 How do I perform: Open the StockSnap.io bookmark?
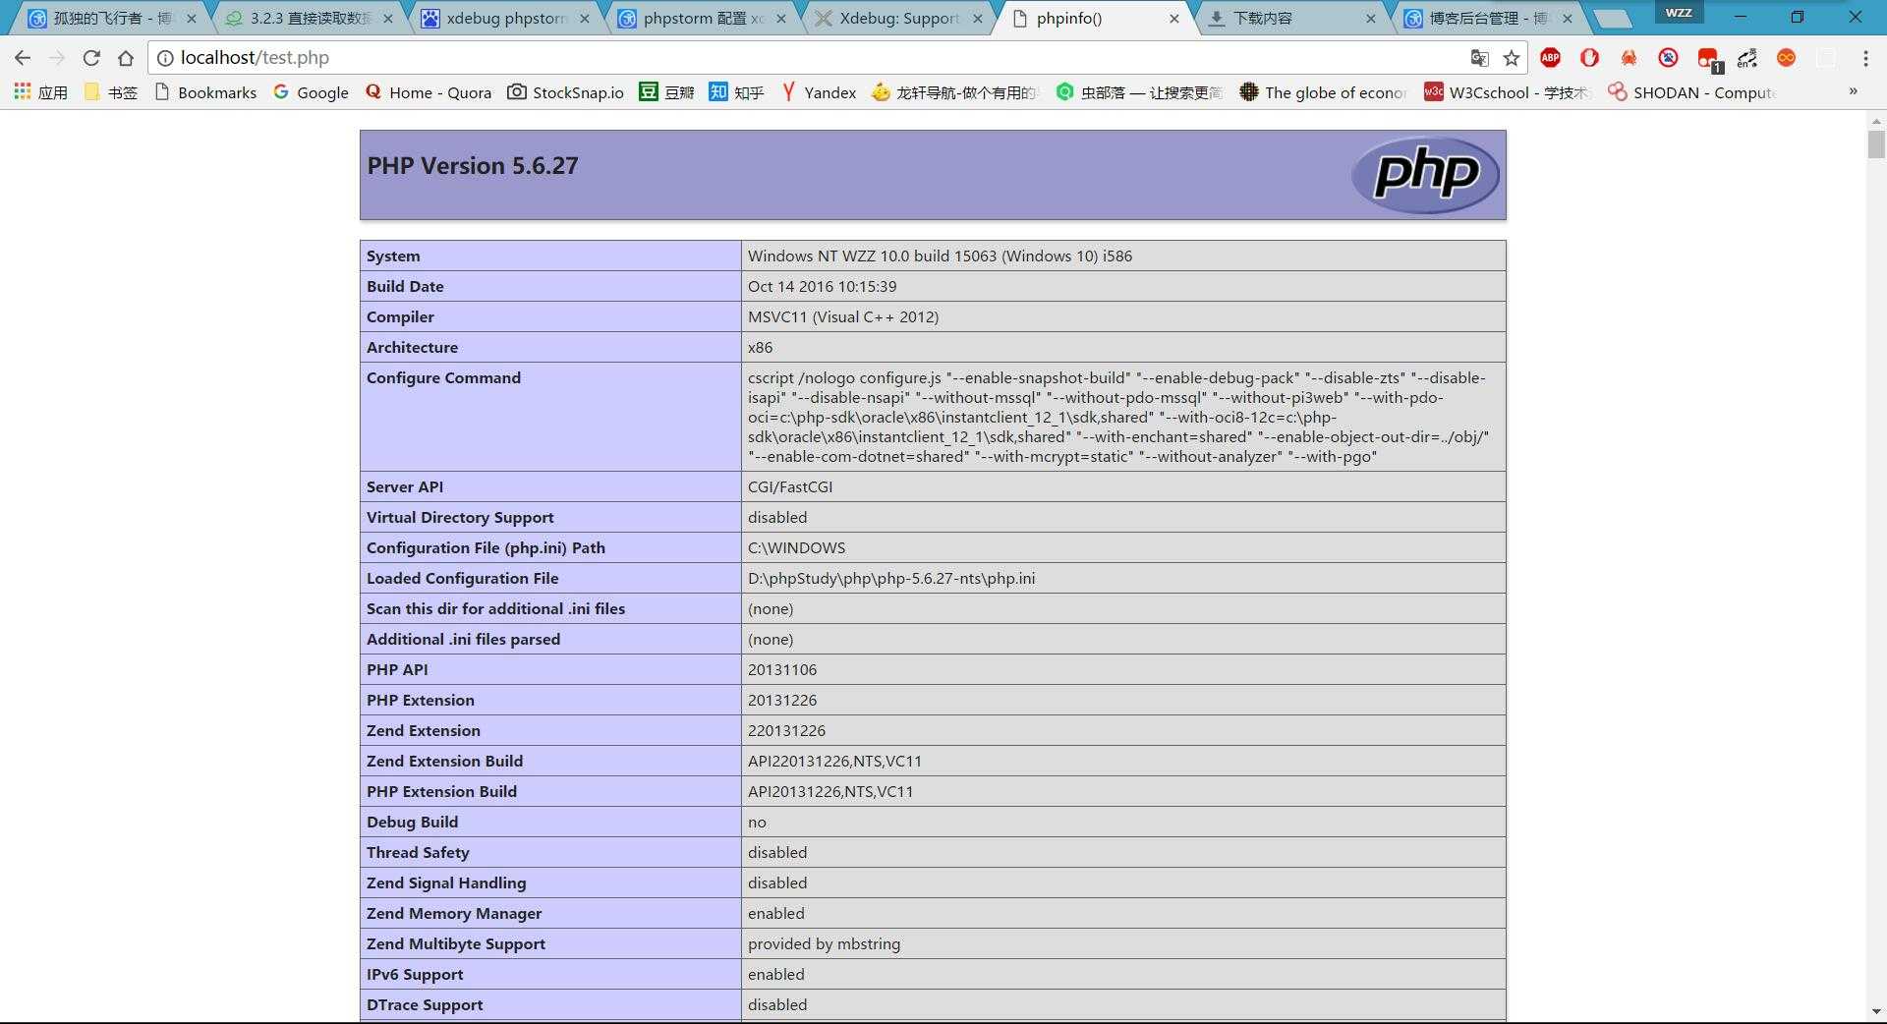pyautogui.click(x=565, y=92)
